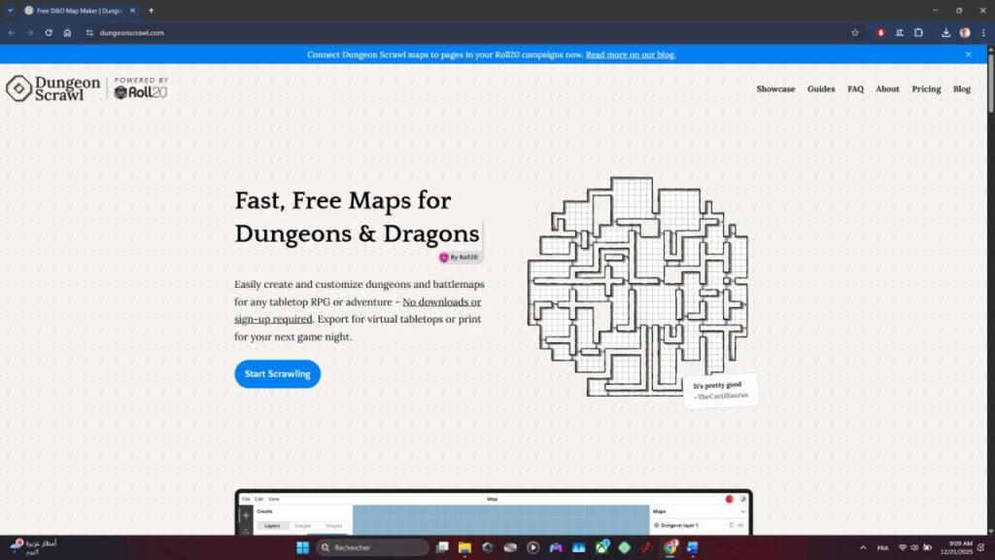This screenshot has height=560, width=995.
Task: Click the Start Scrawling button
Action: 277,373
